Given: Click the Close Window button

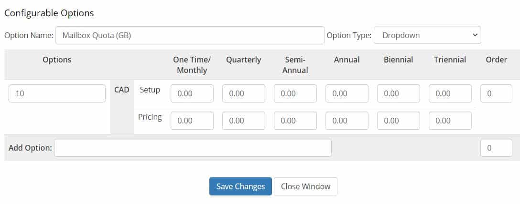Looking at the screenshot, I should click(305, 186).
